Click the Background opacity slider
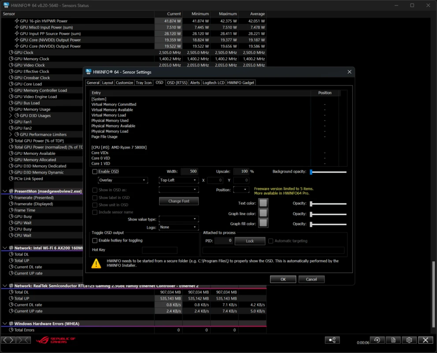The height and width of the screenshot is (353, 437). (x=329, y=172)
